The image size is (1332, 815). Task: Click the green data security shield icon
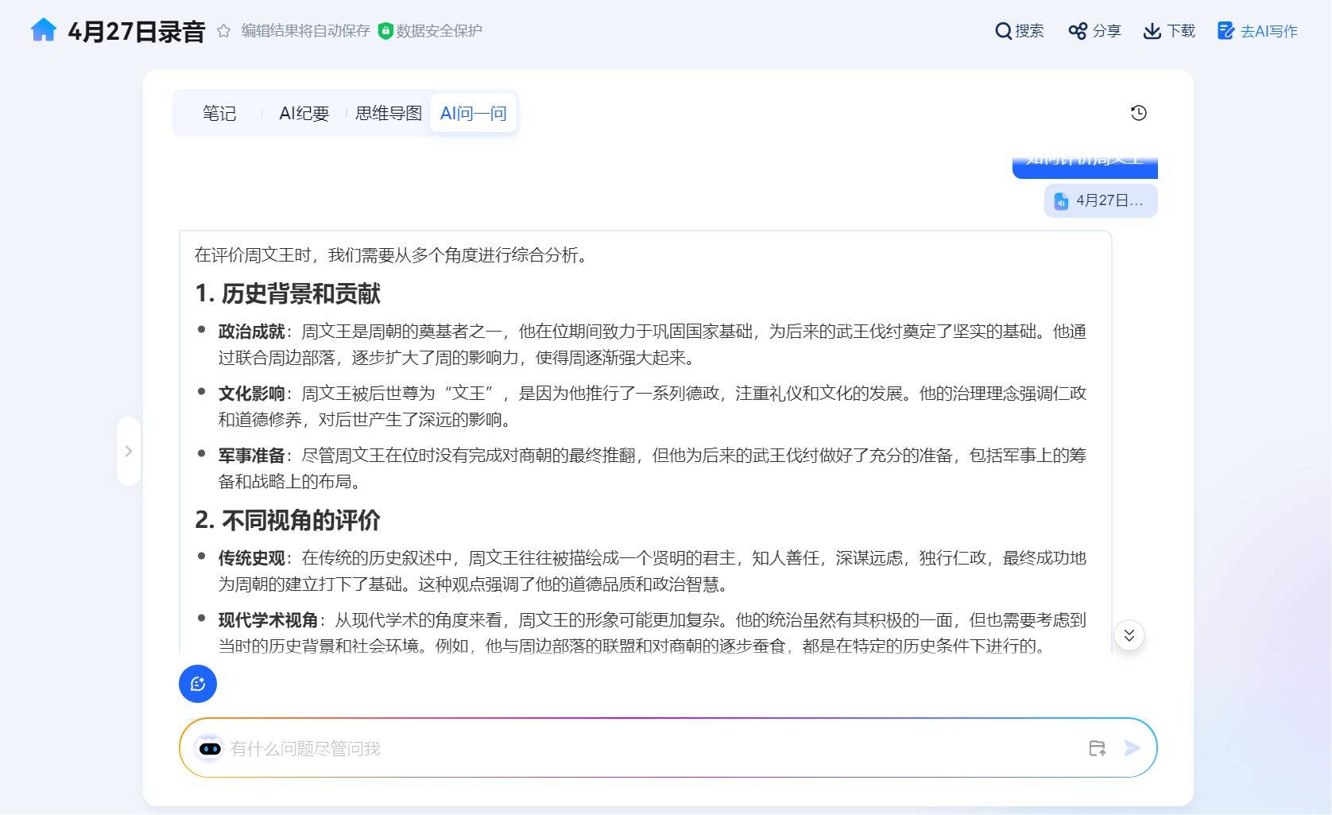coord(385,31)
